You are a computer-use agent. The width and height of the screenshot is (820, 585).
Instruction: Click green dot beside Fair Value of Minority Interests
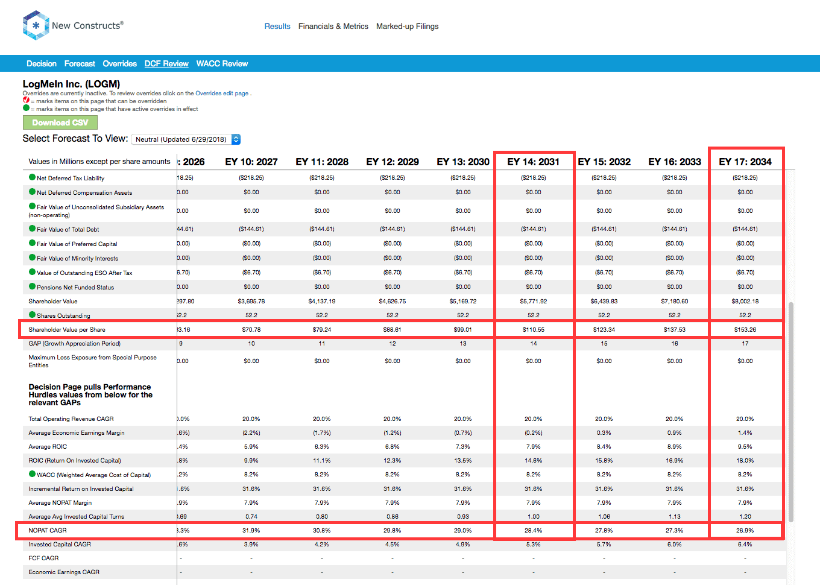tap(32, 258)
